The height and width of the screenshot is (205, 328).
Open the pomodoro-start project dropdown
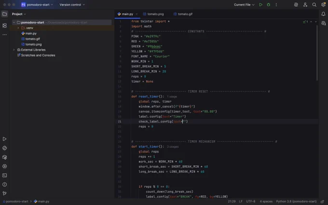[37, 5]
